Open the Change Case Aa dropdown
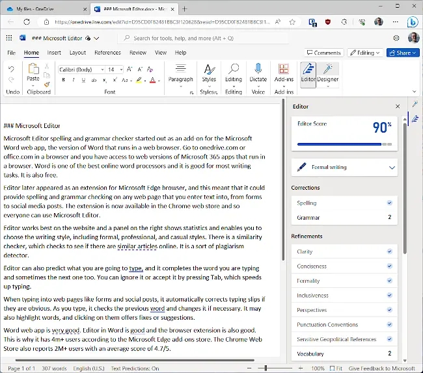 coord(126,80)
